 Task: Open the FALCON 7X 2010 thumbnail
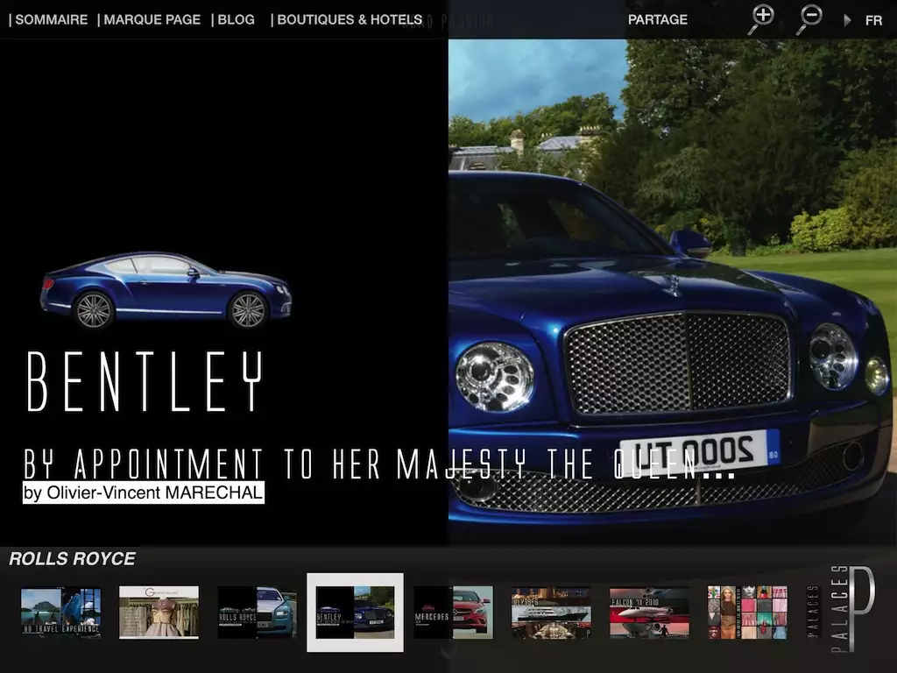[649, 611]
